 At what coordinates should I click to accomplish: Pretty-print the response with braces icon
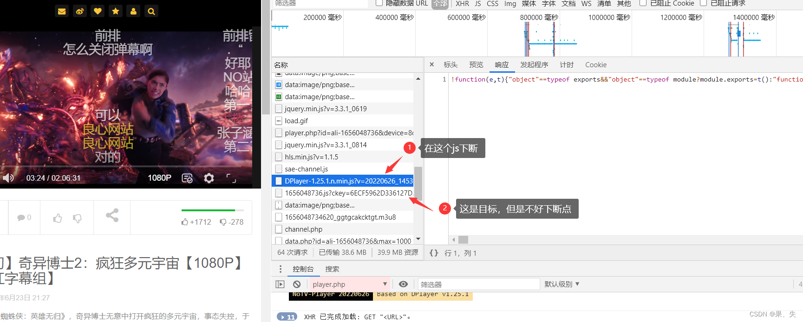click(x=434, y=253)
